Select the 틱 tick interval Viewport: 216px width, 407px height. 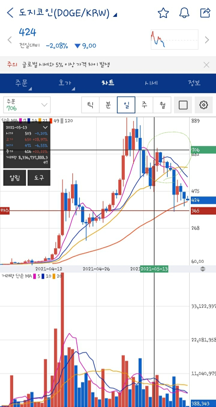[90, 105]
